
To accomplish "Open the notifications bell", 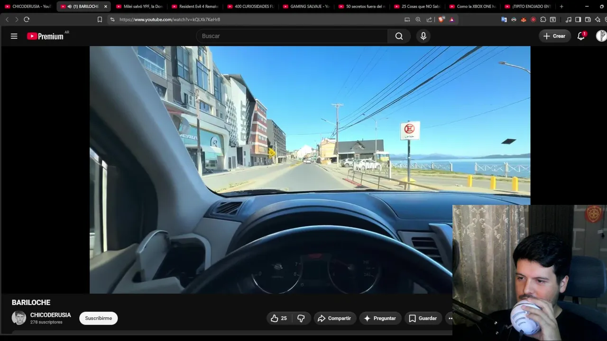I will coord(581,36).
